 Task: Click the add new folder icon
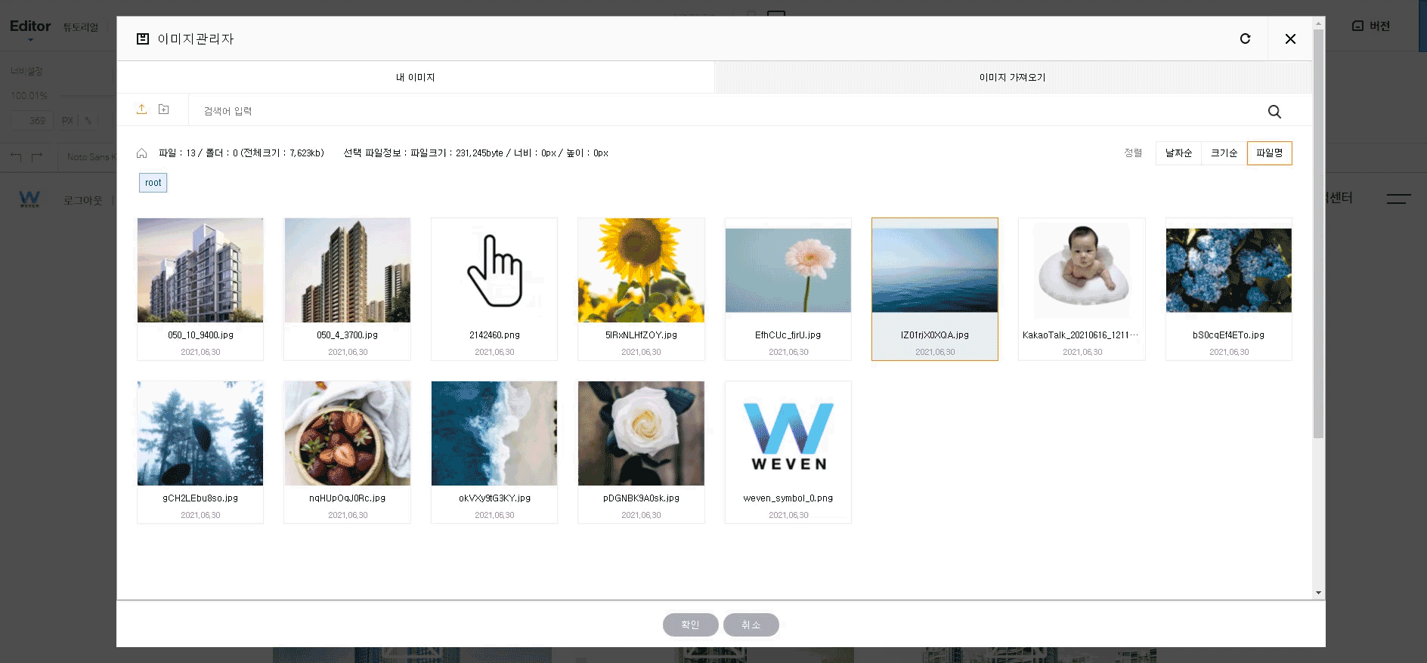[x=163, y=109]
